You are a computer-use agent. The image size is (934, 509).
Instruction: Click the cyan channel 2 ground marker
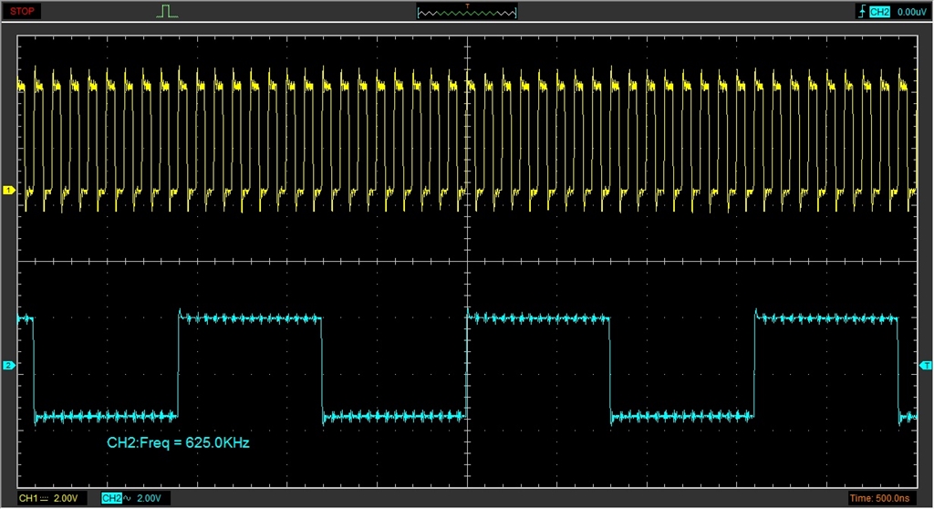coord(8,366)
